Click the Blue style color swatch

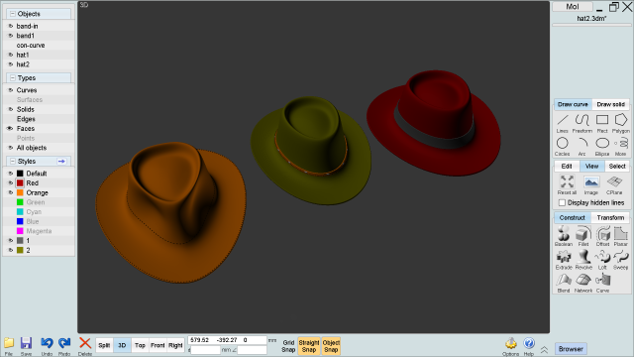coord(20,221)
